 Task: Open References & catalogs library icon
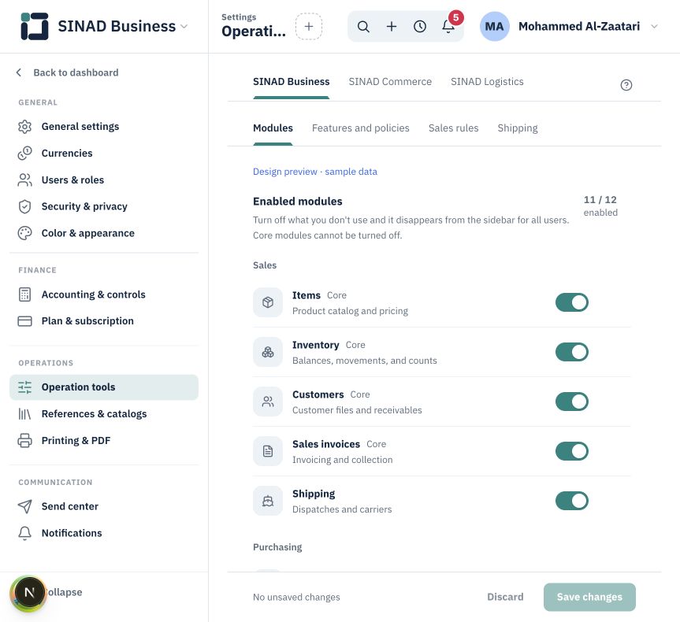point(24,414)
